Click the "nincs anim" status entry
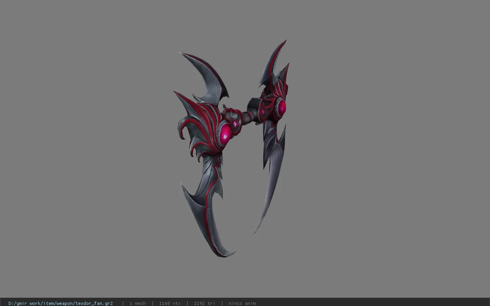Image resolution: width=490 pixels, height=306 pixels. pos(242,303)
